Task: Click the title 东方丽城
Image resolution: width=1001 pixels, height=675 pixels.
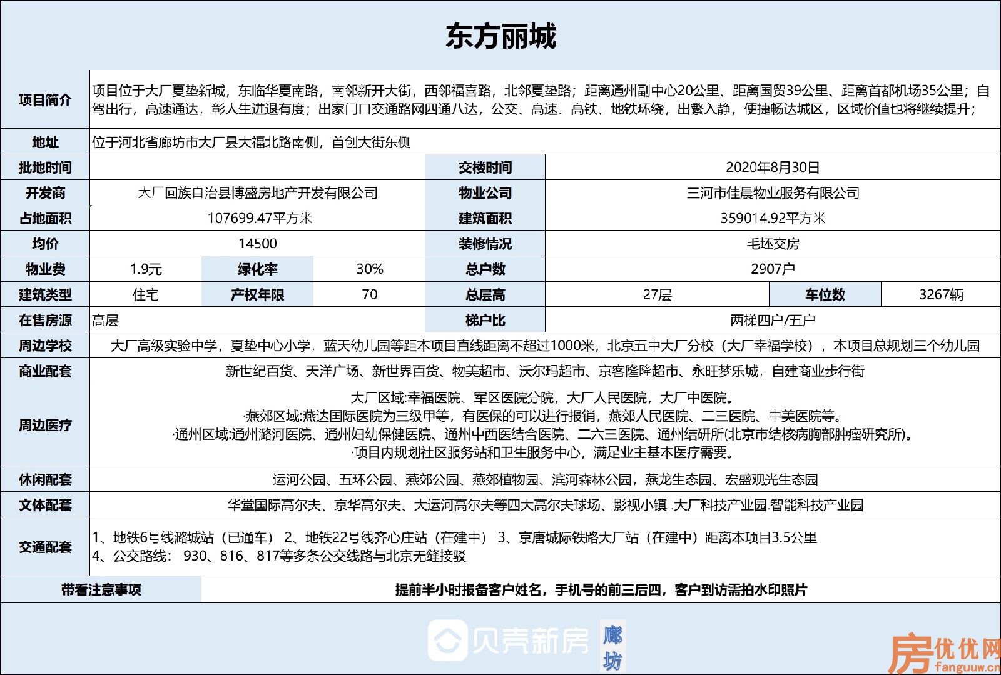Action: (500, 36)
